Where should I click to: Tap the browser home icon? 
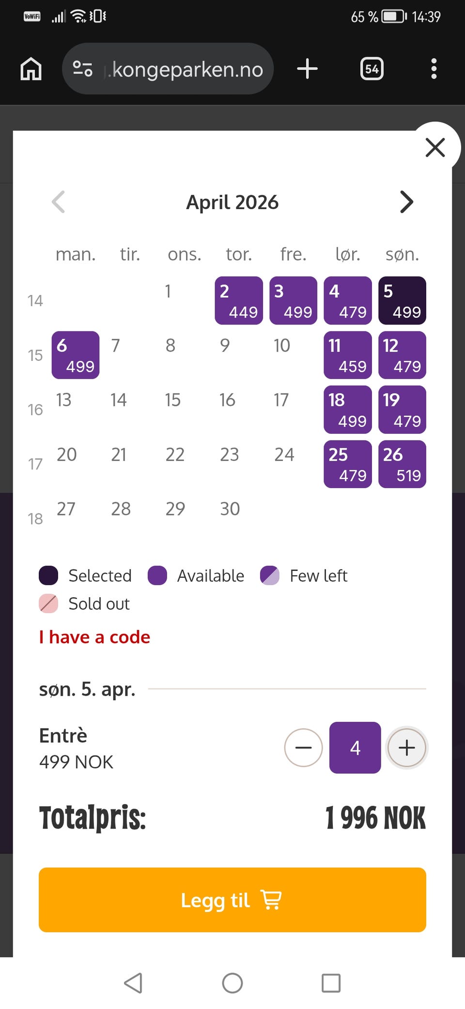pos(31,69)
